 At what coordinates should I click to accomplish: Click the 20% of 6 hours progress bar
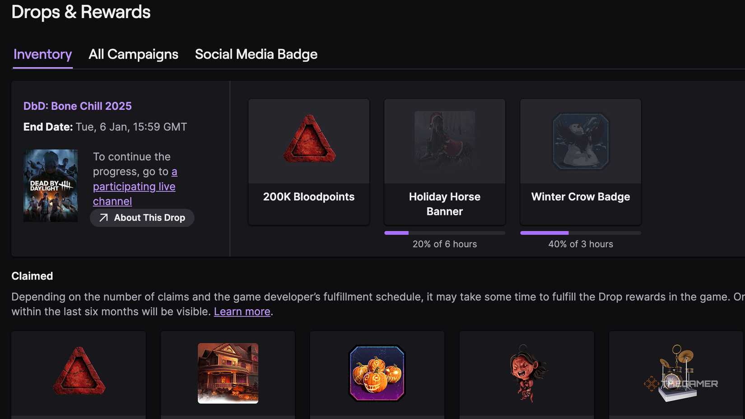click(444, 233)
